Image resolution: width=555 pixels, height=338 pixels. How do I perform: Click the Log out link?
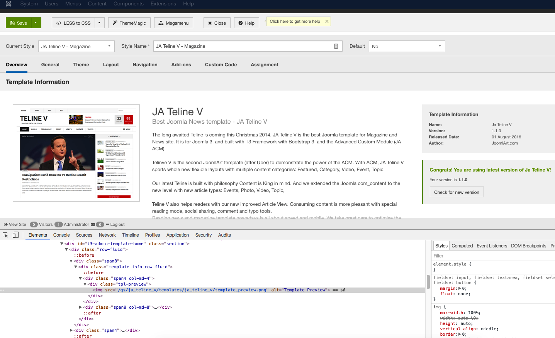tap(115, 225)
